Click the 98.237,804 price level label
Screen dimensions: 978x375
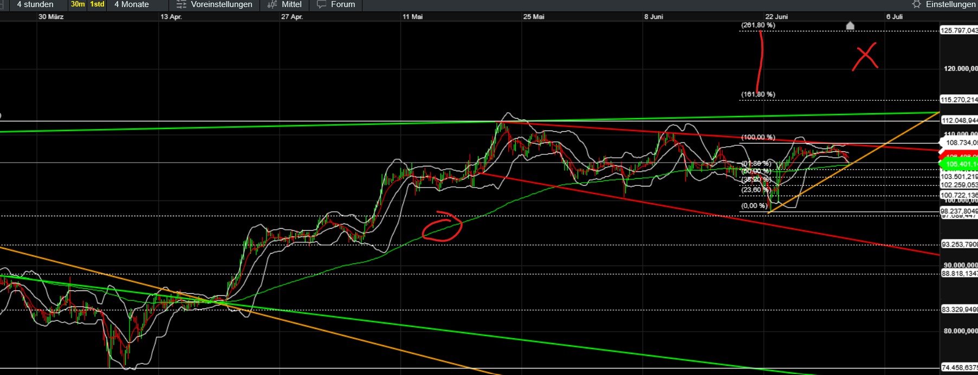959,211
